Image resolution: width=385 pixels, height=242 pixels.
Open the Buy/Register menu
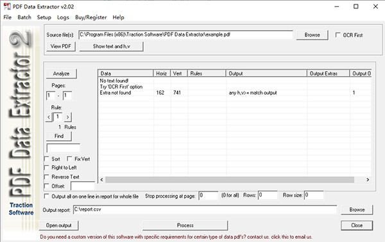point(91,17)
